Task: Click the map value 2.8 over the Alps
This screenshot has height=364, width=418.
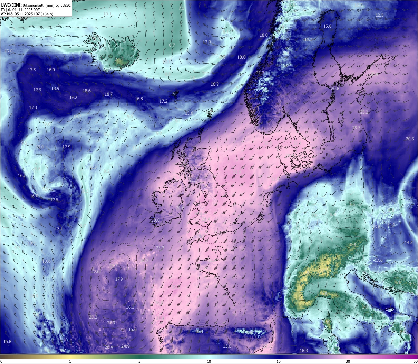Action: coord(353,245)
